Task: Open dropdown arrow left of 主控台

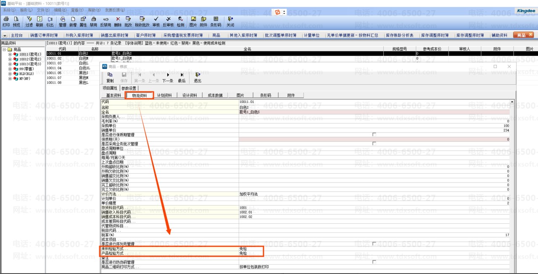Action: tap(5, 36)
